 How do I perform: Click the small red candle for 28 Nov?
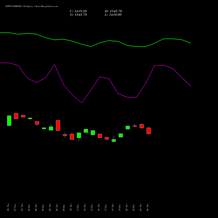click(x=23, y=116)
